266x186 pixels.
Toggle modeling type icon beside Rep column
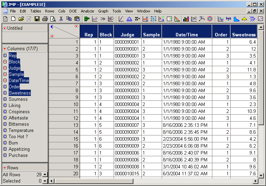click(x=5, y=56)
